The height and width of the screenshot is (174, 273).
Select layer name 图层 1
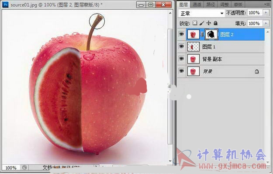tap(209, 46)
